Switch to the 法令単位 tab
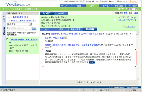The width and height of the screenshot is (142, 92). pos(47,13)
